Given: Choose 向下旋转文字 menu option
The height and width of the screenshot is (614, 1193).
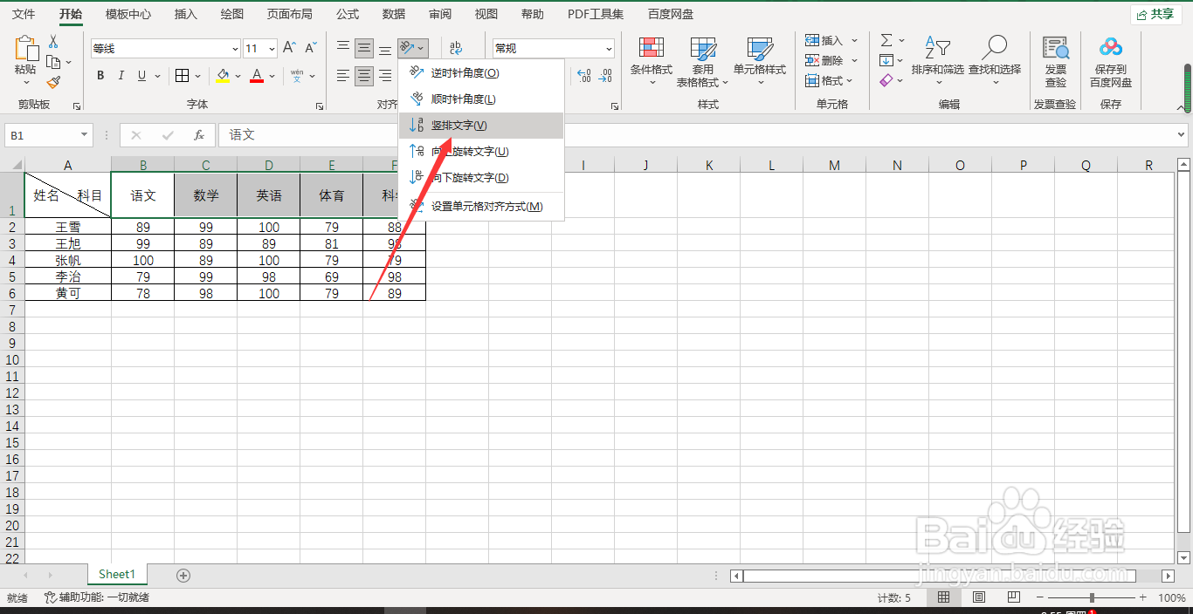Looking at the screenshot, I should (x=481, y=177).
